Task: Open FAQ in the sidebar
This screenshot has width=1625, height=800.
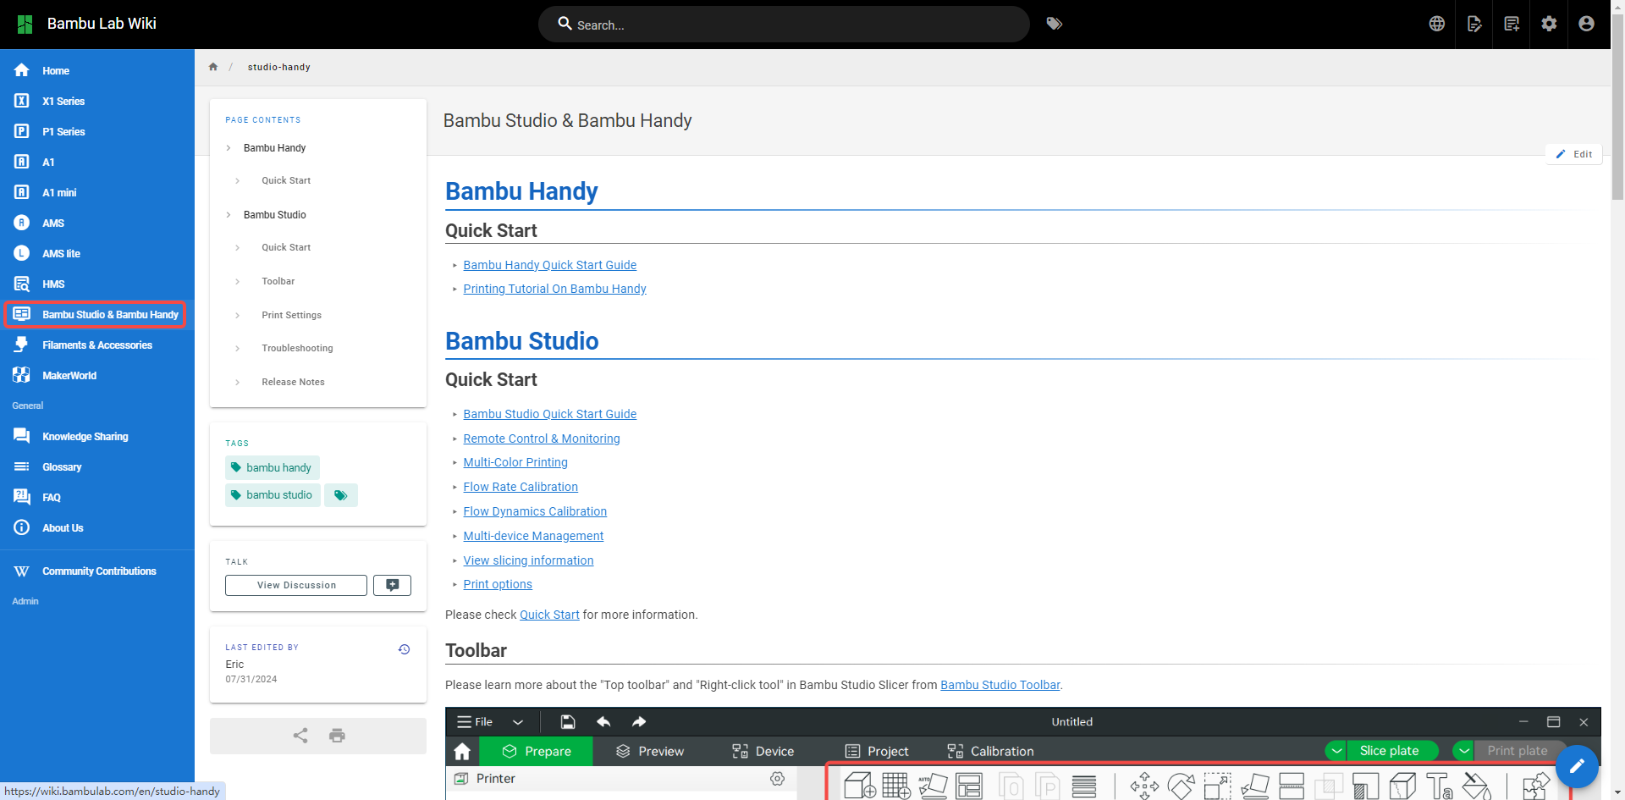Action: tap(97, 497)
